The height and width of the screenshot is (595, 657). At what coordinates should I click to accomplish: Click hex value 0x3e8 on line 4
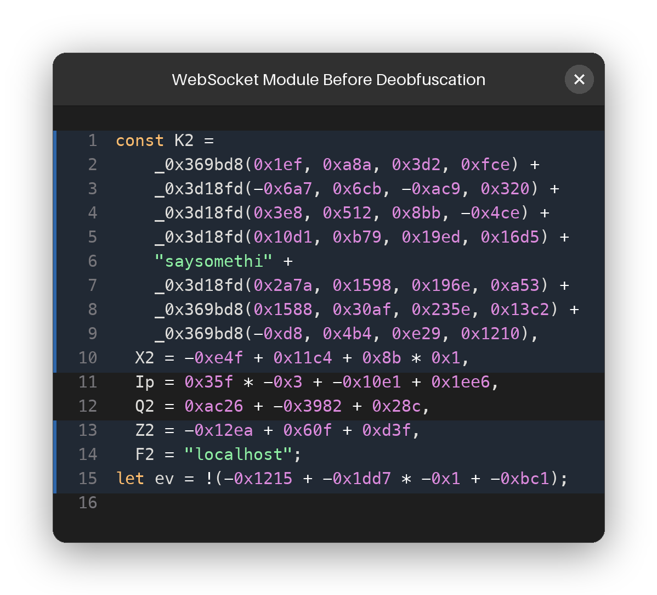point(277,213)
